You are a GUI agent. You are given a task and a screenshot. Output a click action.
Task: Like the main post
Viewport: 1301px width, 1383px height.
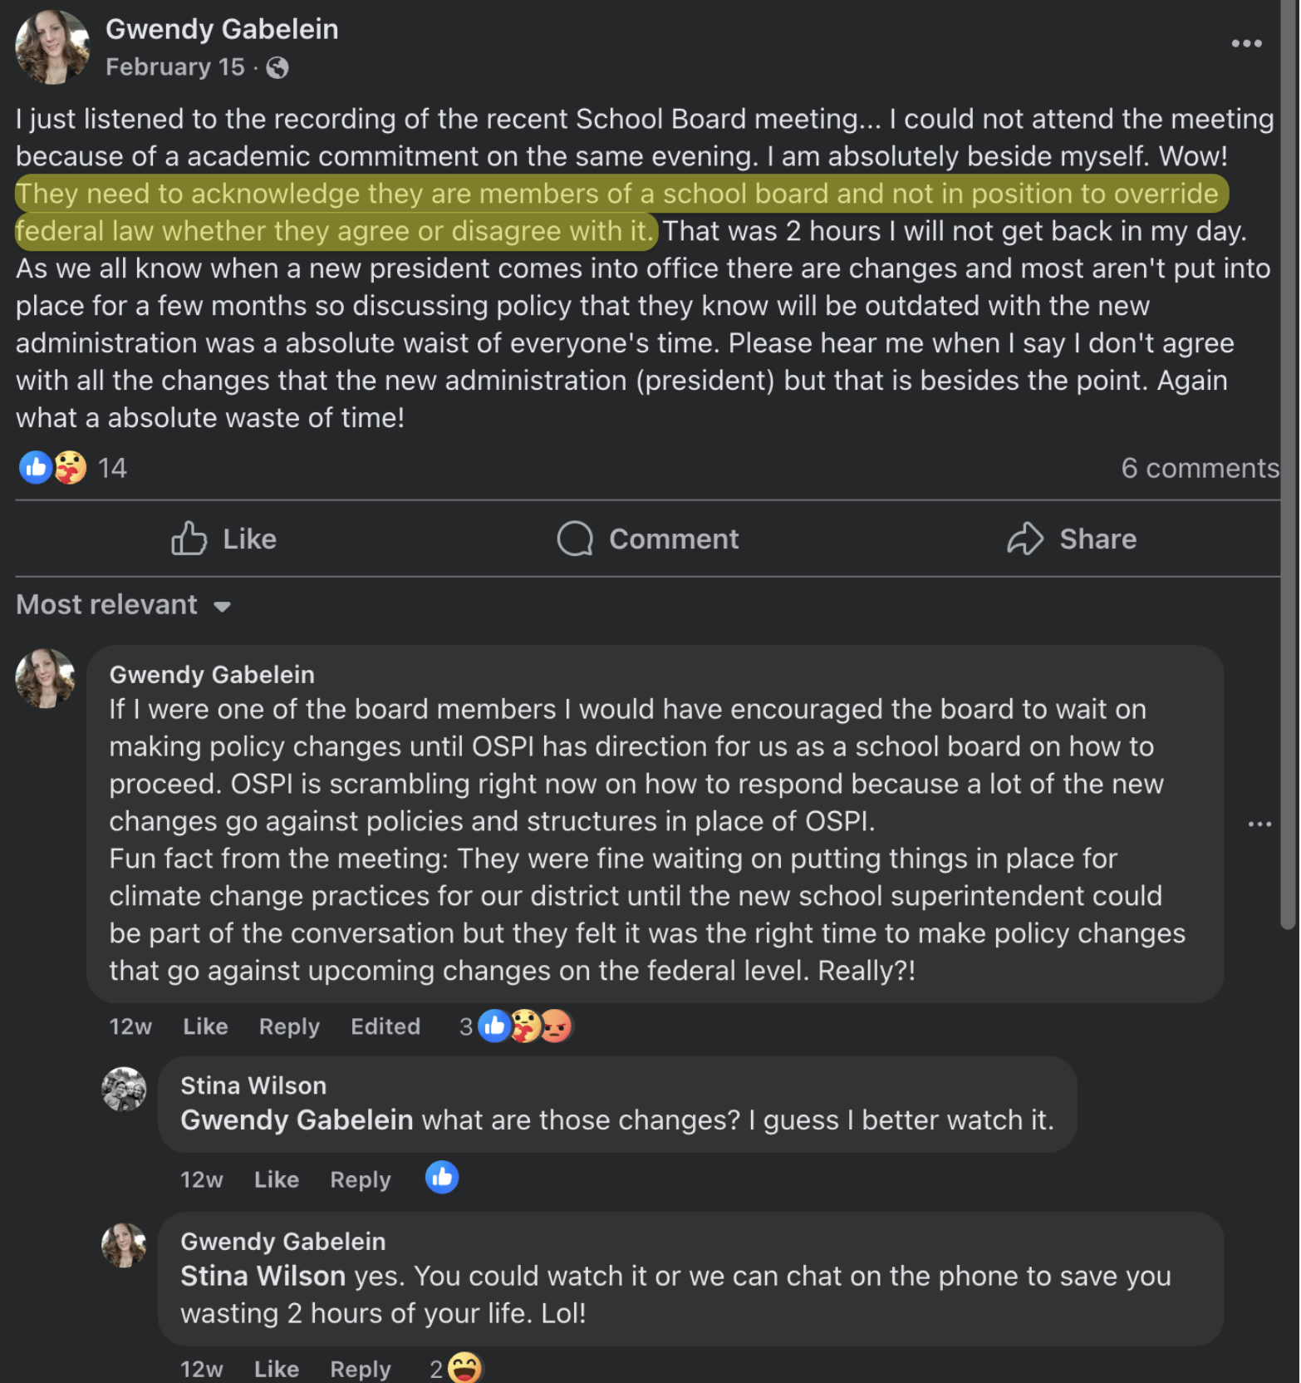point(224,539)
